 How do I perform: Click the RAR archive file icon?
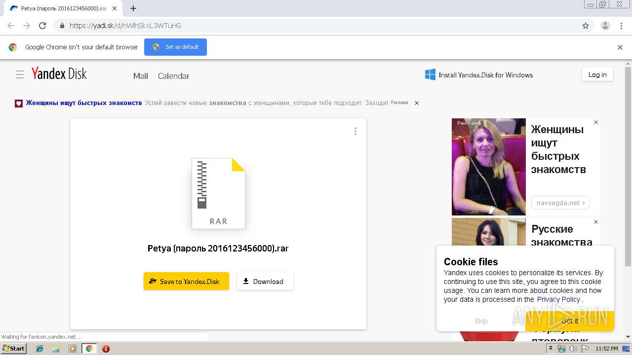point(218,193)
